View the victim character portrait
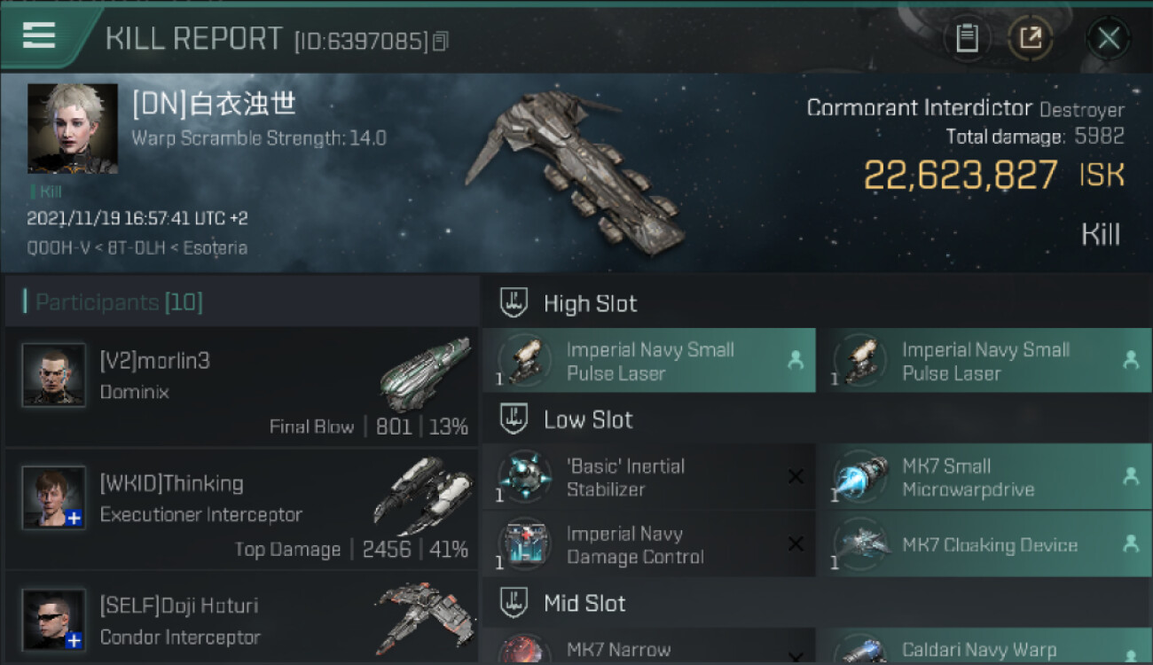 tap(73, 129)
